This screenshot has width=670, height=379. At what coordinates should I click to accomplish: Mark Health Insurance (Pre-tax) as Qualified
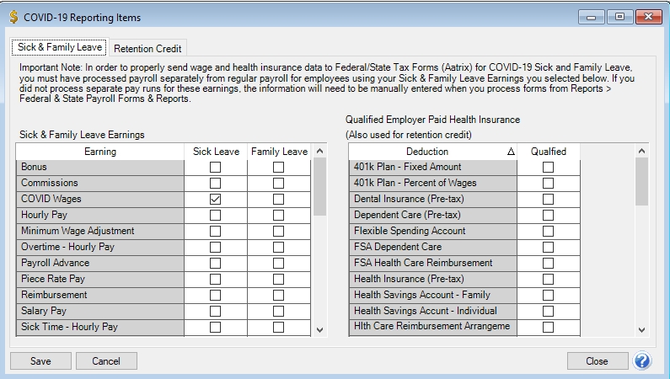549,279
